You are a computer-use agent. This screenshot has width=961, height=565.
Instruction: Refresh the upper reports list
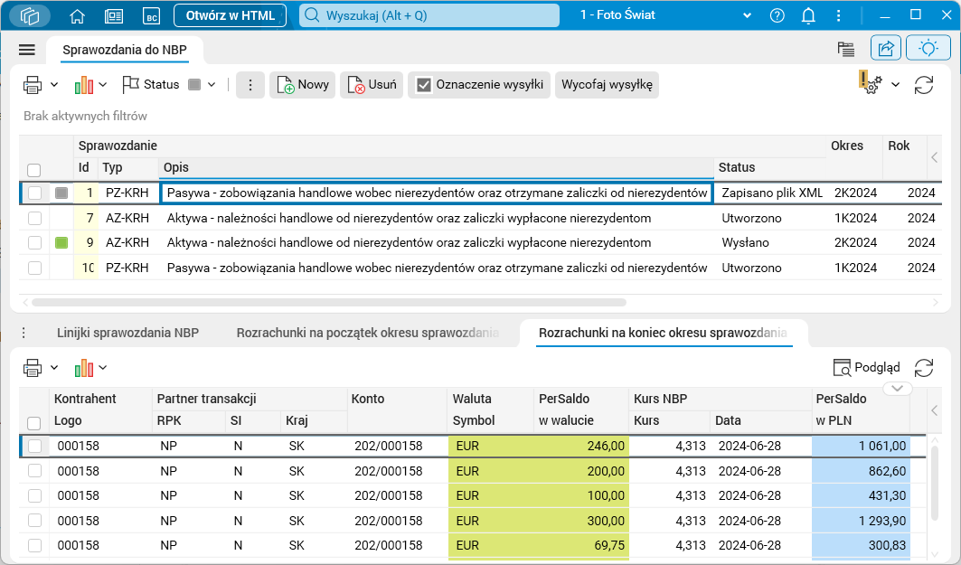pyautogui.click(x=924, y=85)
